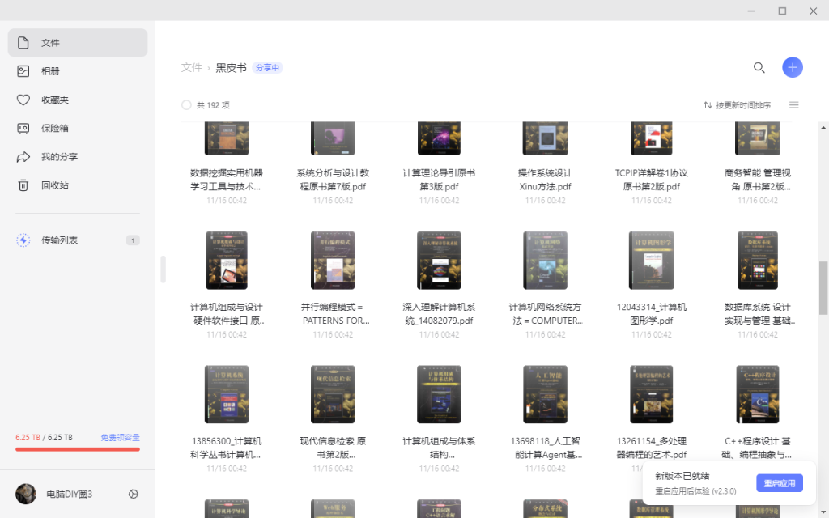The image size is (829, 518).
Task: Toggle select-all circle beside 共 192 项
Action: pos(186,105)
